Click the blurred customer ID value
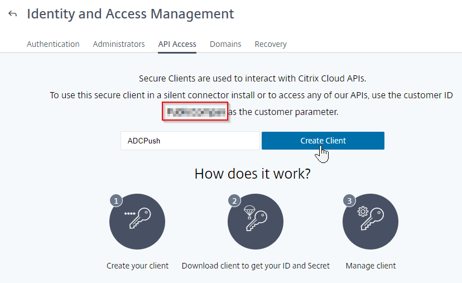This screenshot has height=283, width=462. (x=196, y=112)
